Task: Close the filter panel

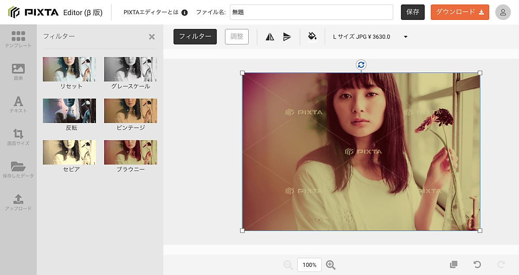Action: click(x=152, y=37)
